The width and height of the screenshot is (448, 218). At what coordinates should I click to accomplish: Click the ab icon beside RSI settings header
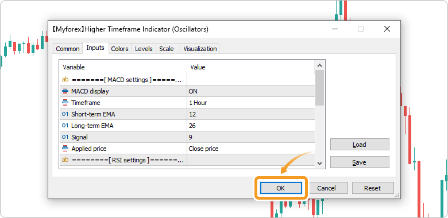65,160
